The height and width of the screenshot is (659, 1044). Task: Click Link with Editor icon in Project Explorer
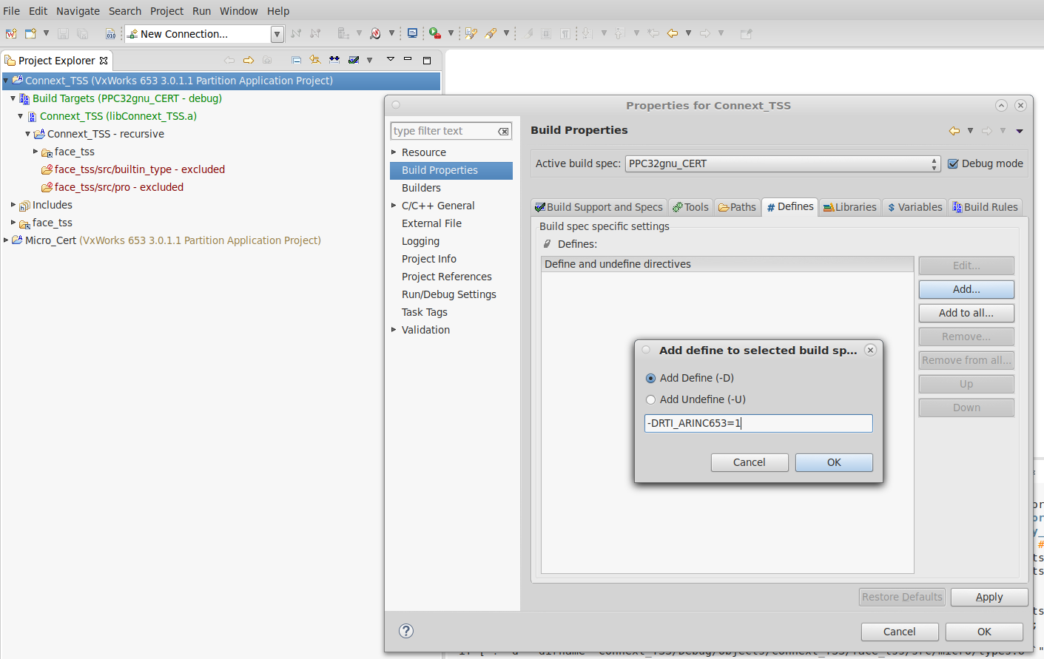[x=315, y=60]
